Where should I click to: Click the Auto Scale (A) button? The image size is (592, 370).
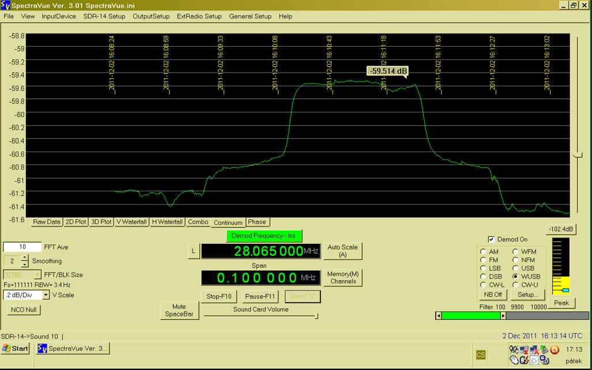342,251
